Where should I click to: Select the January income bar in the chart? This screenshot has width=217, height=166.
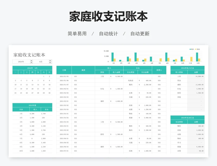pos(113,57)
